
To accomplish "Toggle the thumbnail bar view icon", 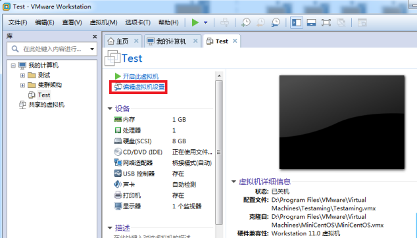I will coord(311,22).
